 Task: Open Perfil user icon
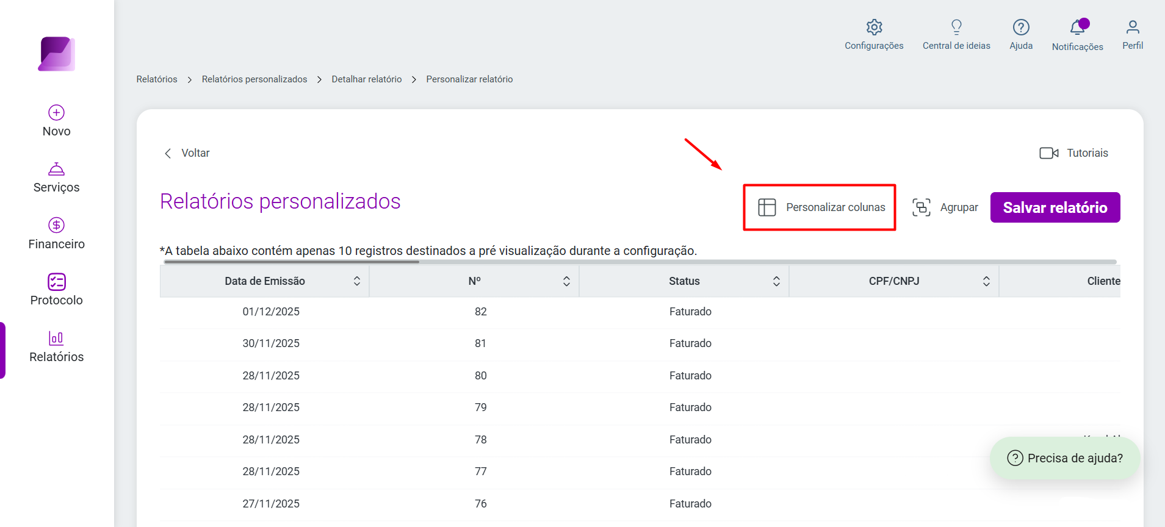(x=1133, y=27)
